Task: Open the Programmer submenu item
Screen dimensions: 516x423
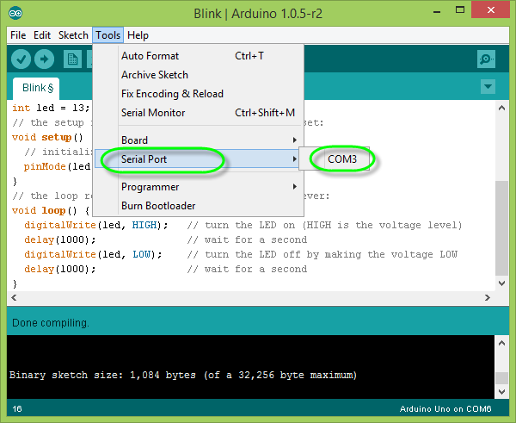Action: (x=198, y=187)
